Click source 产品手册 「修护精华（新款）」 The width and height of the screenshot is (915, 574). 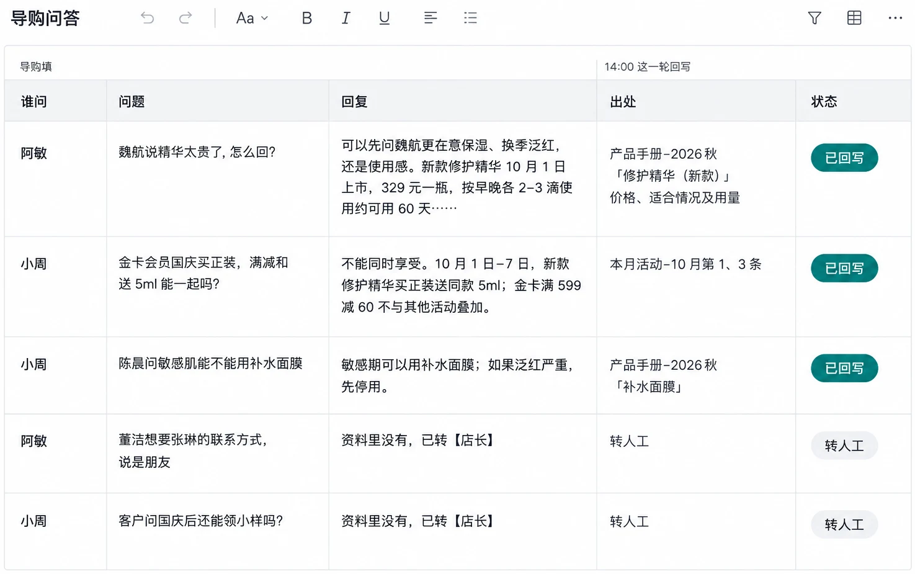(675, 176)
